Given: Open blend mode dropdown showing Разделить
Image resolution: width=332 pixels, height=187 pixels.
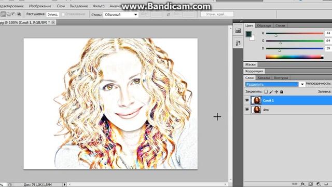Looking at the screenshot, I should 275,84.
